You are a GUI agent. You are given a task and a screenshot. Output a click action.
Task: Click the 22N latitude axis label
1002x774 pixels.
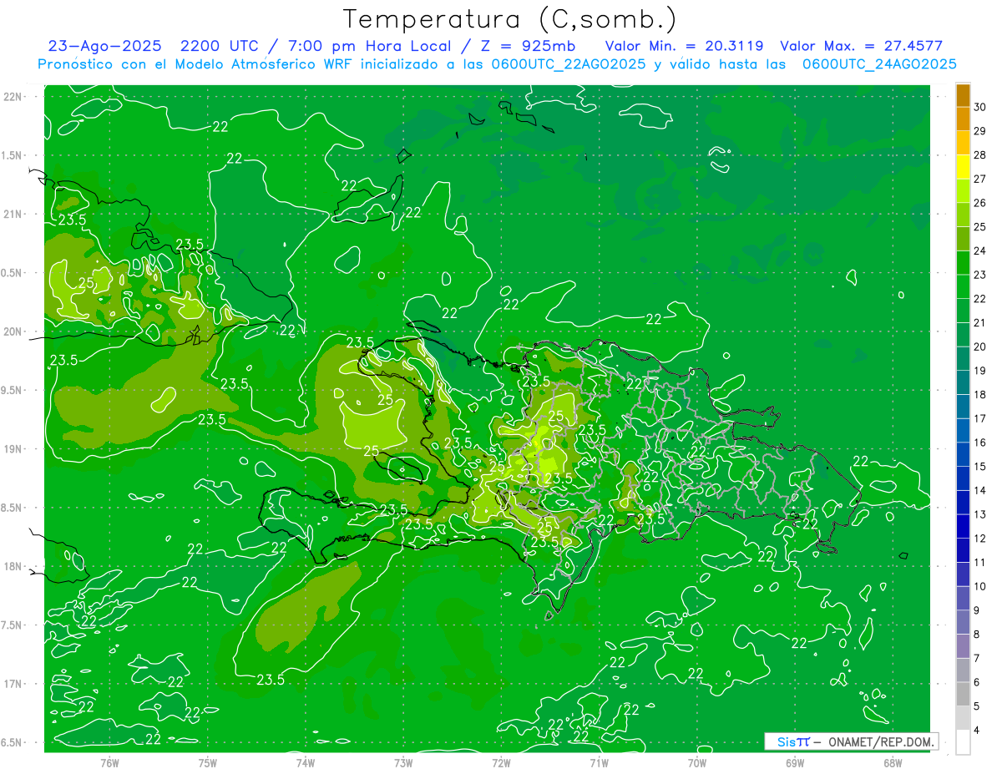pos(13,96)
